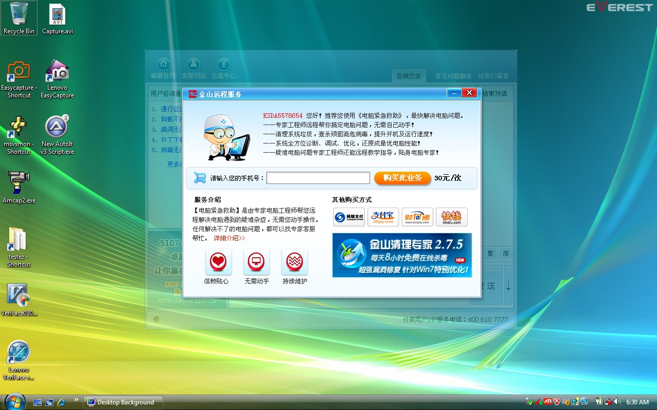Open the 详细介绍>> link

229,238
